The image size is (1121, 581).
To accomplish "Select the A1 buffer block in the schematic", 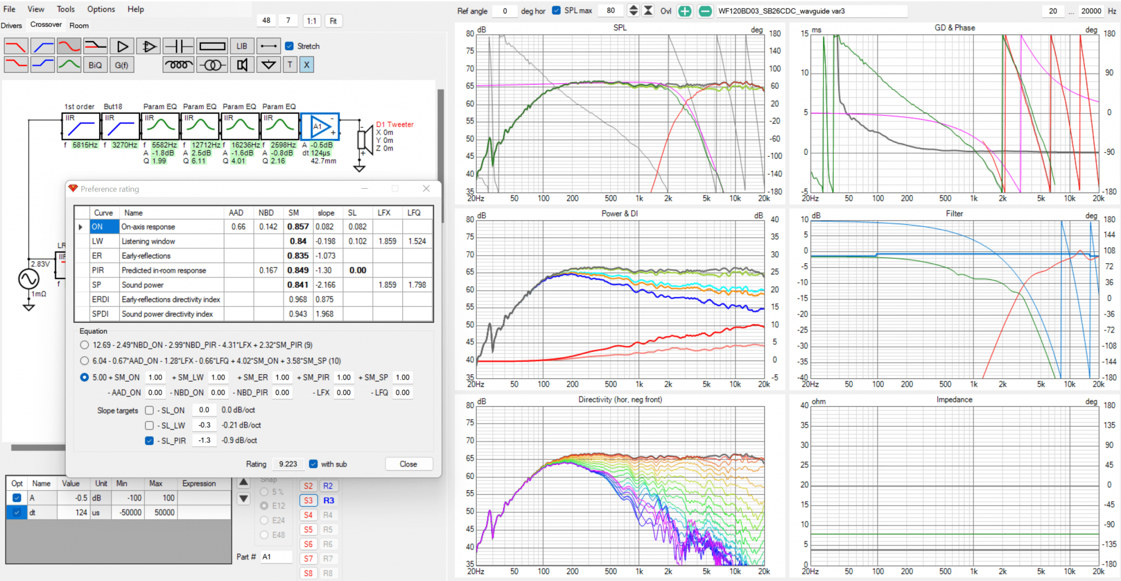I will click(320, 126).
